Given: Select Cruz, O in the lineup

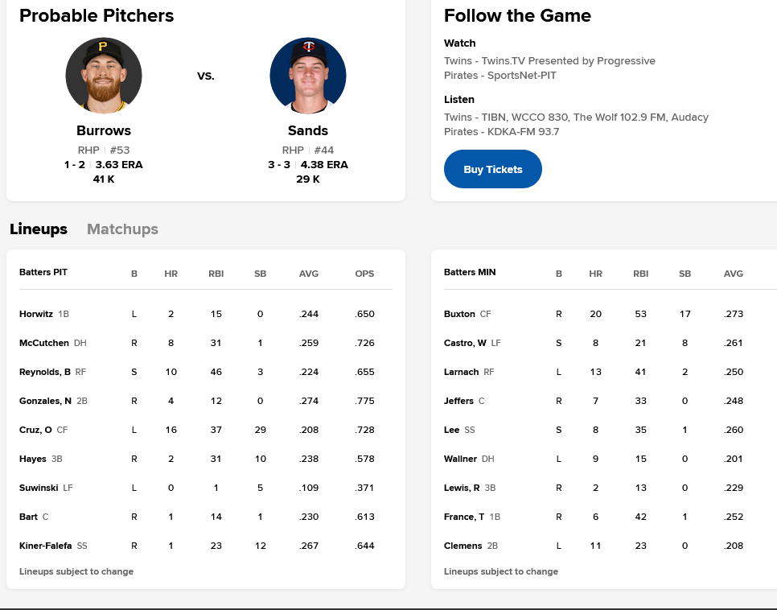Looking at the screenshot, I should tap(35, 430).
